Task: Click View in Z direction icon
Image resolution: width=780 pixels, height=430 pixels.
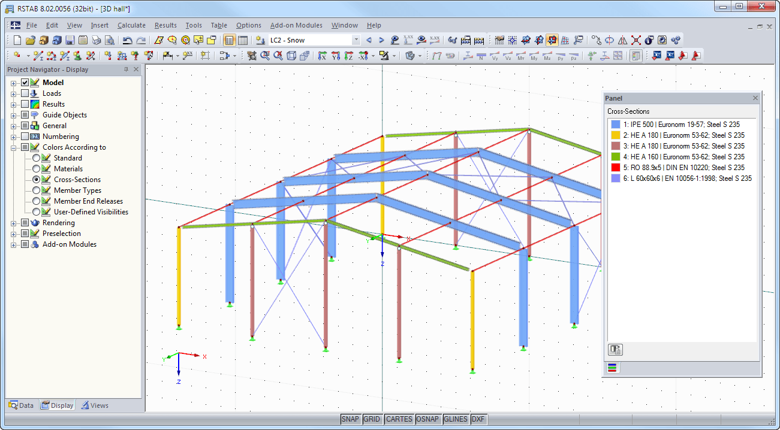Action: (349, 56)
